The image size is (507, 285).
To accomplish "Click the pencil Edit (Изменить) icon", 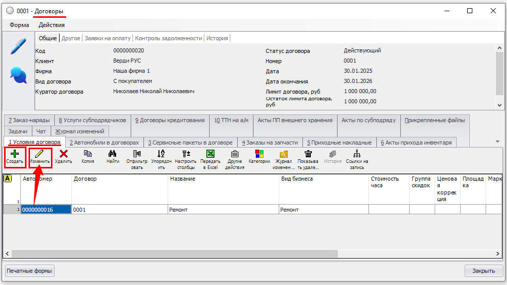I will (39, 154).
